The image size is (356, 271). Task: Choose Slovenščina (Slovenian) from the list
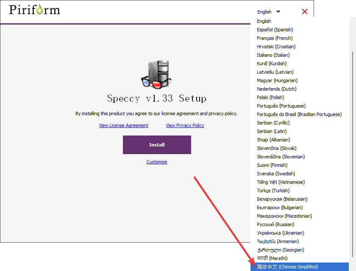(300, 157)
